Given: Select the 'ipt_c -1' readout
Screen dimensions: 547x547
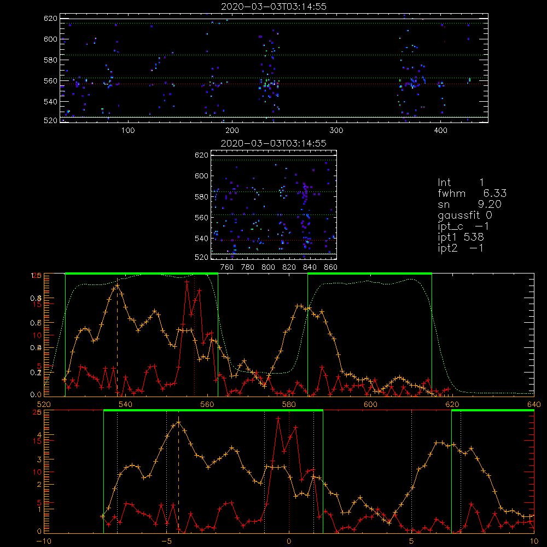Looking at the screenshot, I should pyautogui.click(x=463, y=226).
